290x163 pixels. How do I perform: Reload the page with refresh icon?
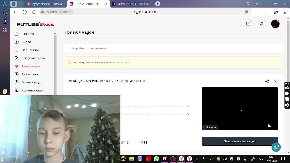pyautogui.click(x=34, y=12)
